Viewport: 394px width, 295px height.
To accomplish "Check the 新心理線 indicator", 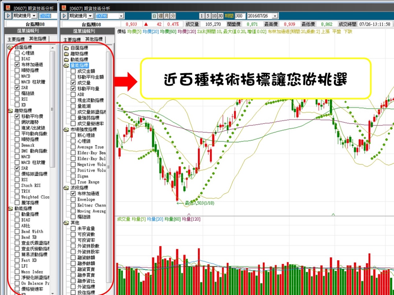I will (73, 135).
